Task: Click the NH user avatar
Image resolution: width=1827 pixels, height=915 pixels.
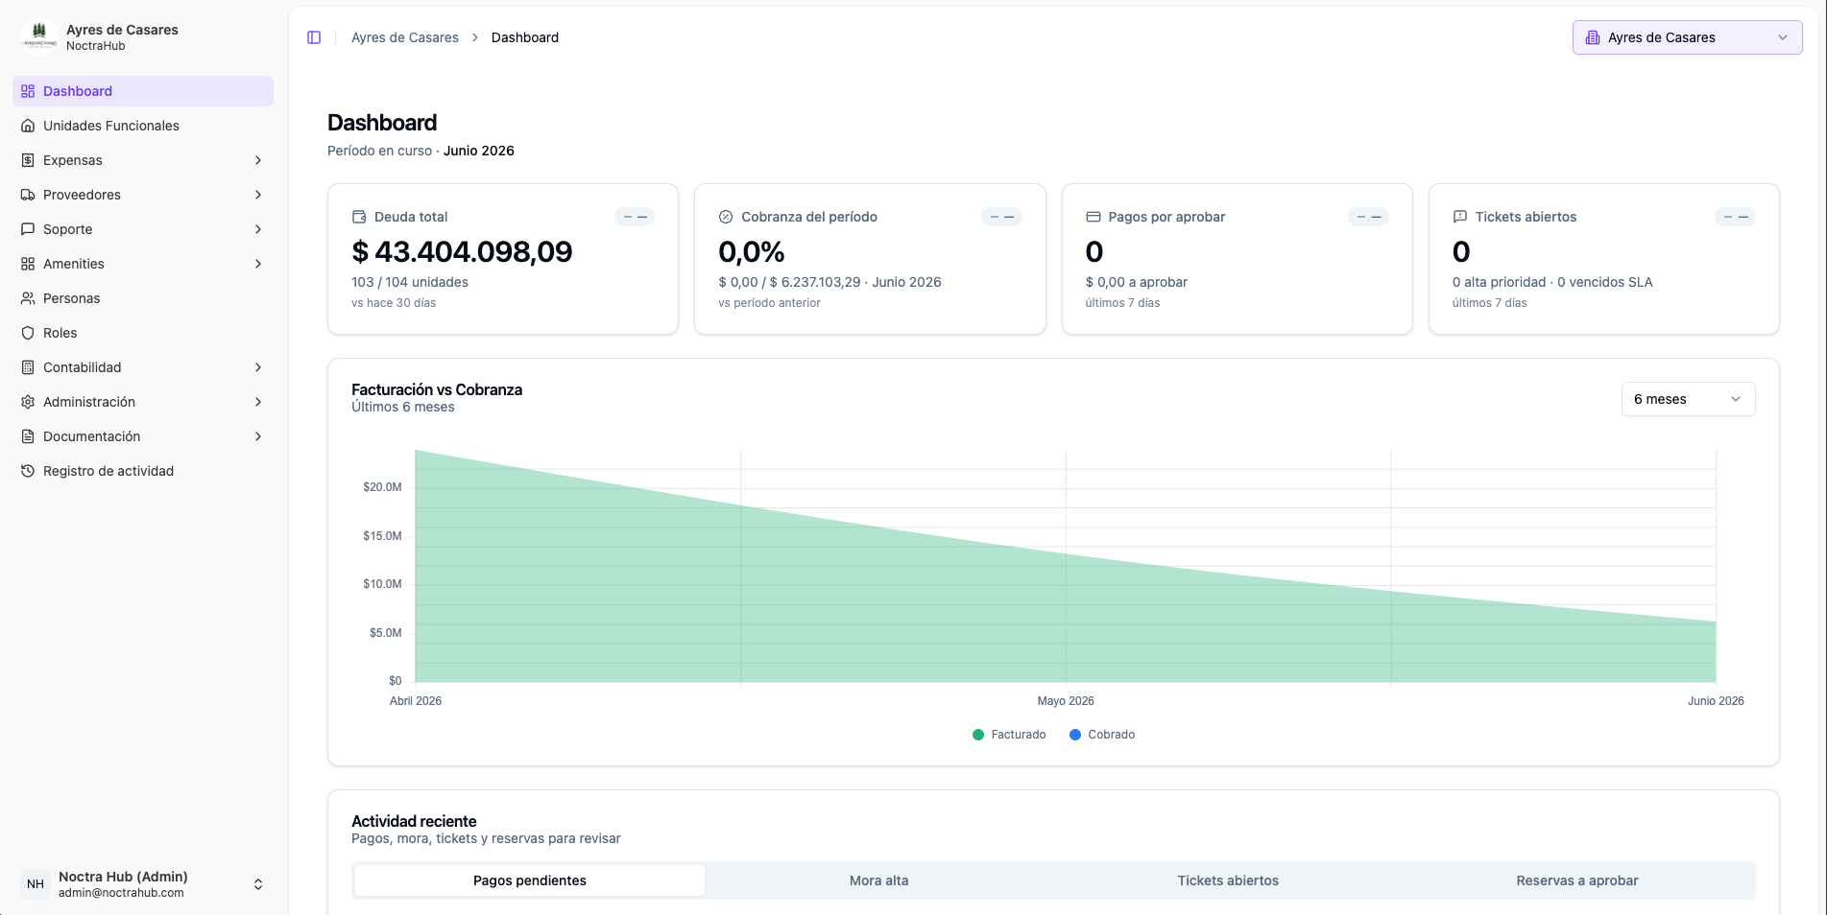Action: (x=36, y=884)
